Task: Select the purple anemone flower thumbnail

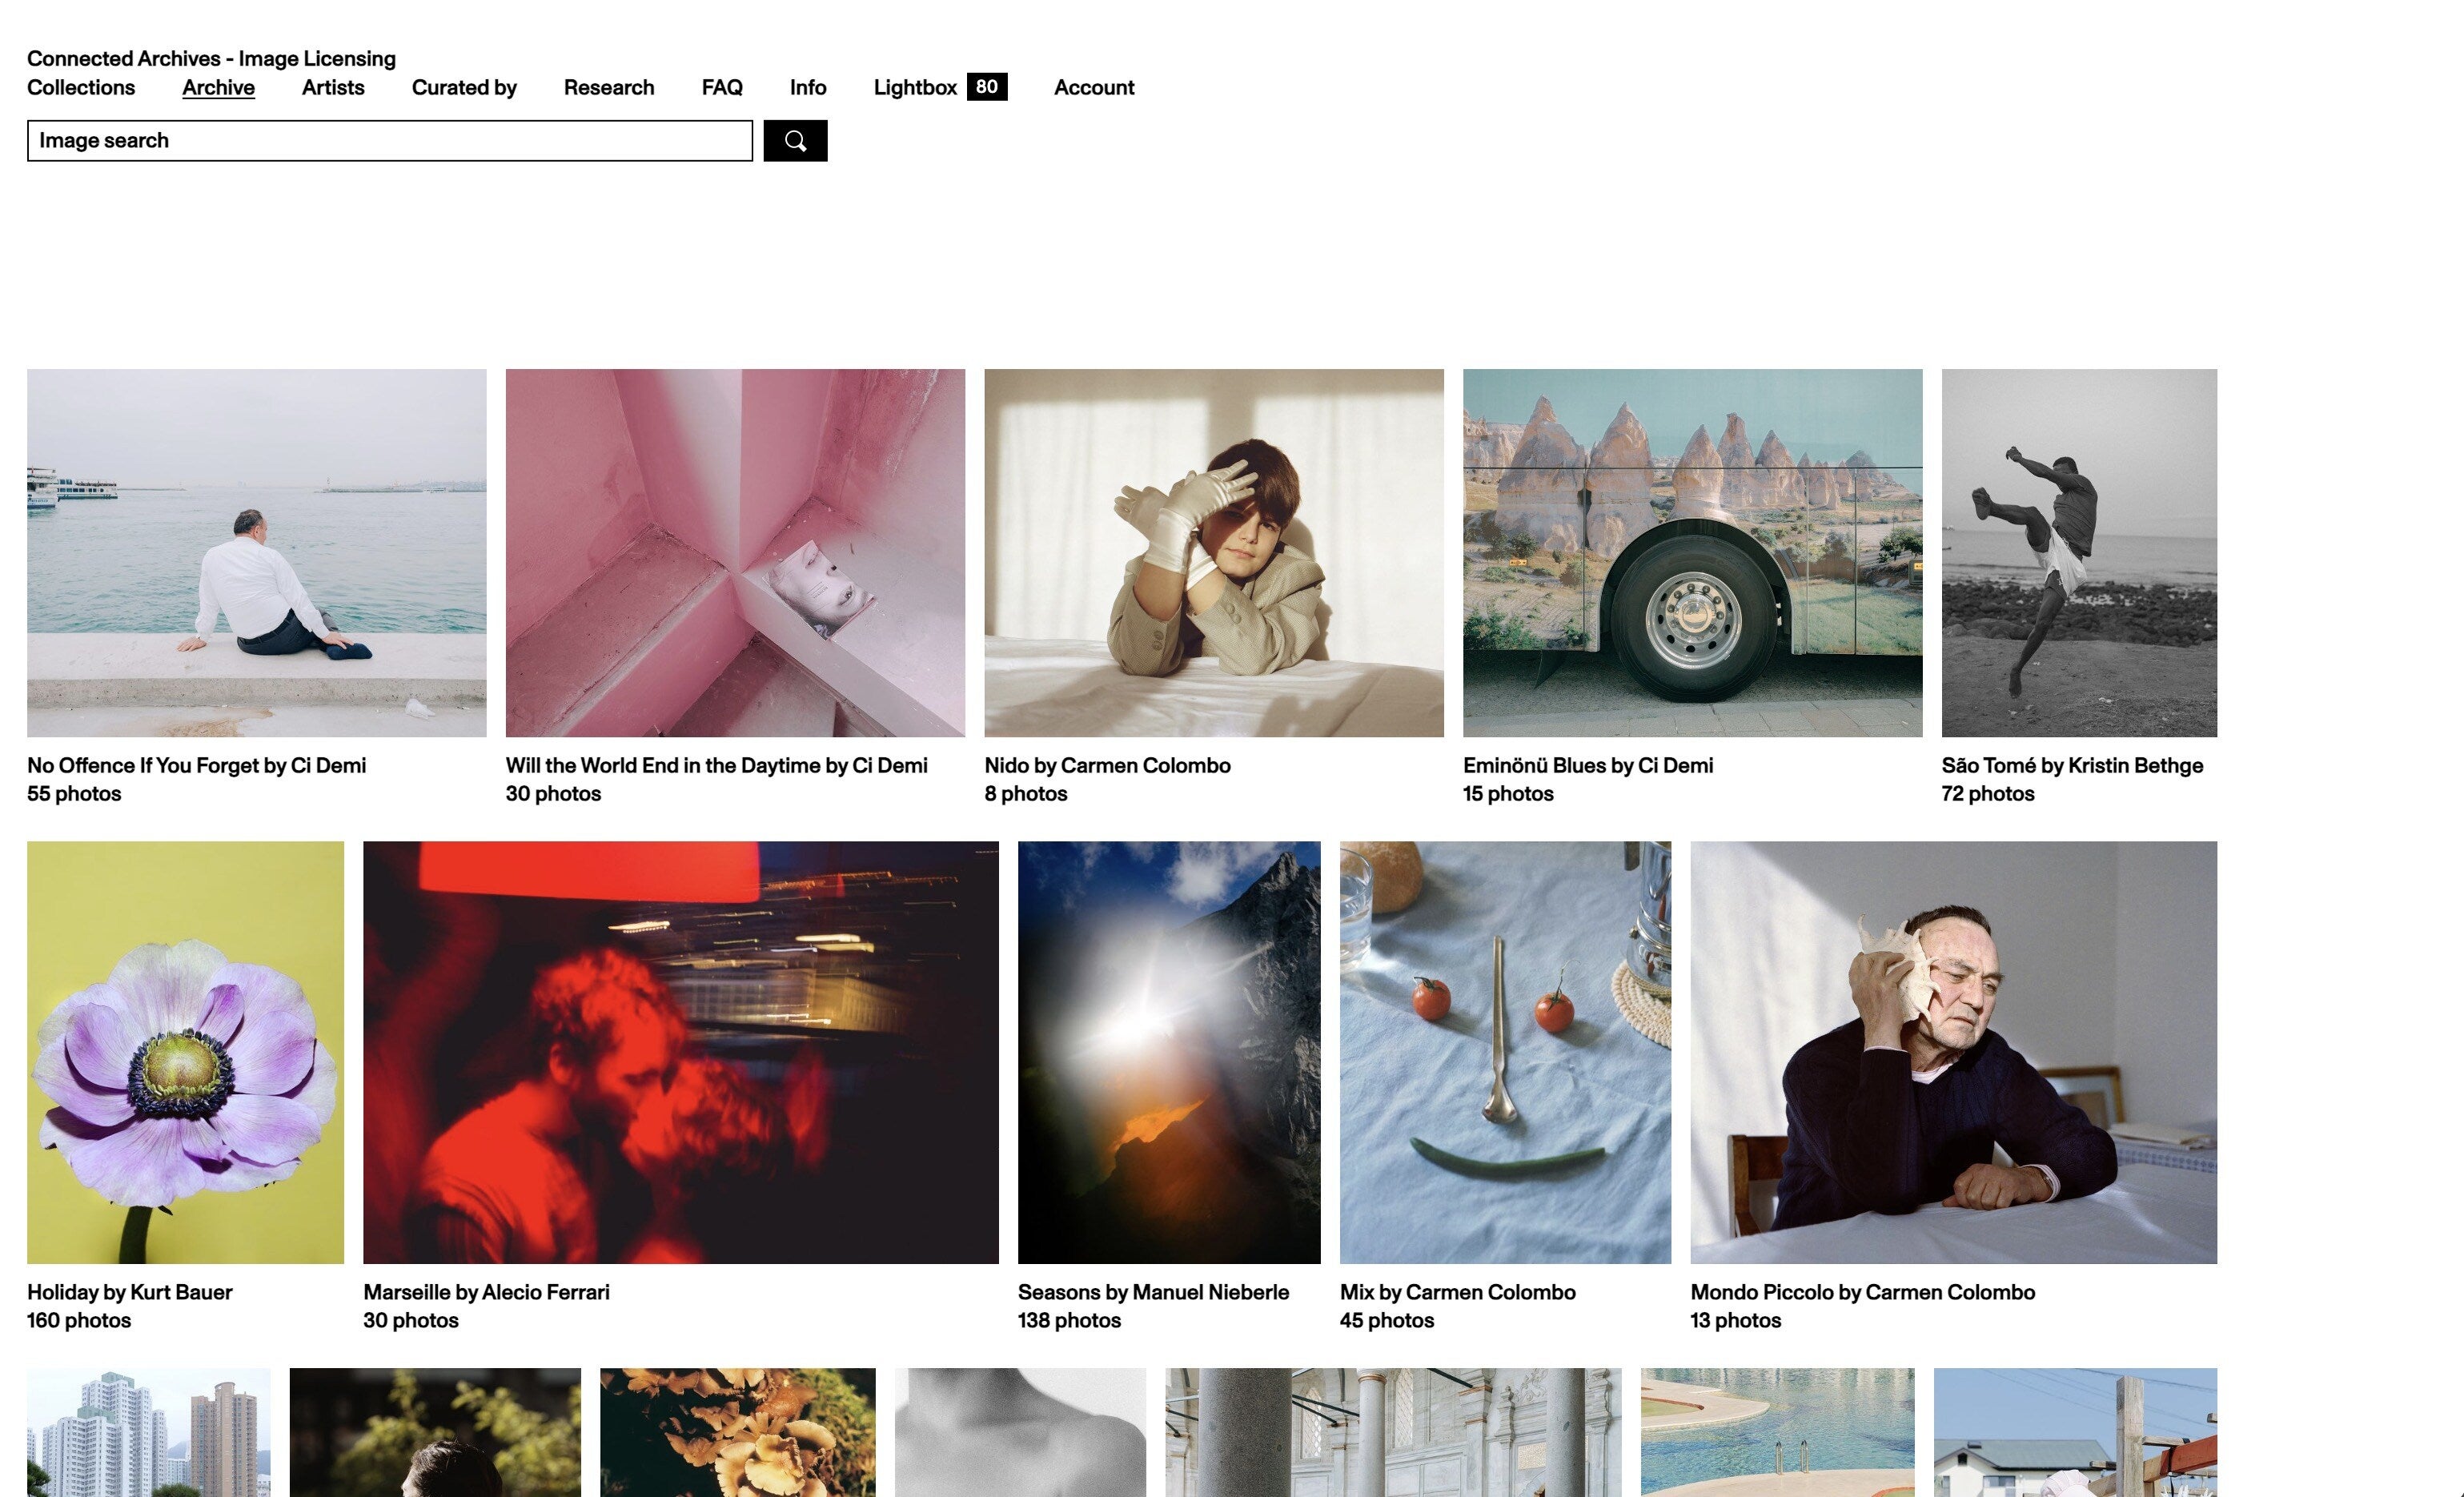Action: pyautogui.click(x=185, y=1052)
